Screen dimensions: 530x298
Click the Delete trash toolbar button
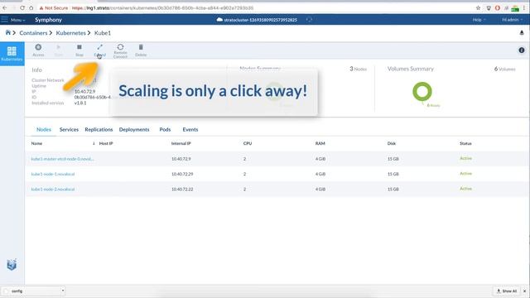pos(141,50)
